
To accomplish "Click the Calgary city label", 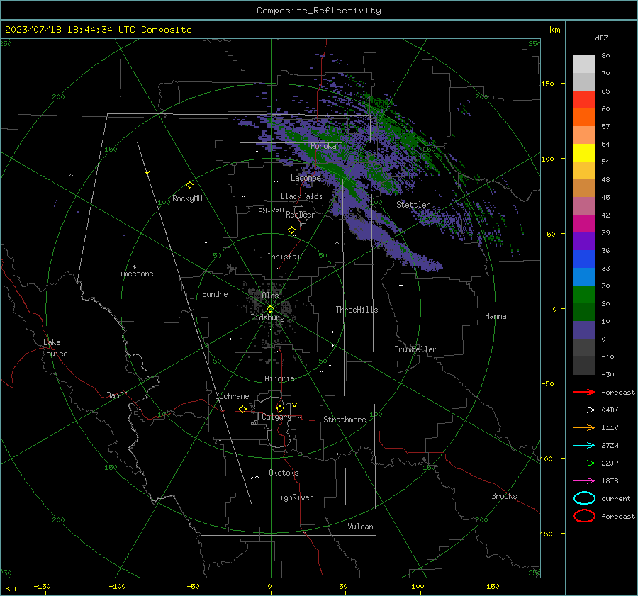I will click(x=276, y=417).
